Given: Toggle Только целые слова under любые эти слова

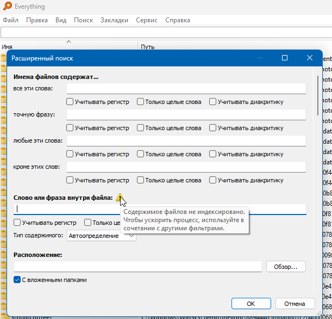Looking at the screenshot, I should [140, 154].
